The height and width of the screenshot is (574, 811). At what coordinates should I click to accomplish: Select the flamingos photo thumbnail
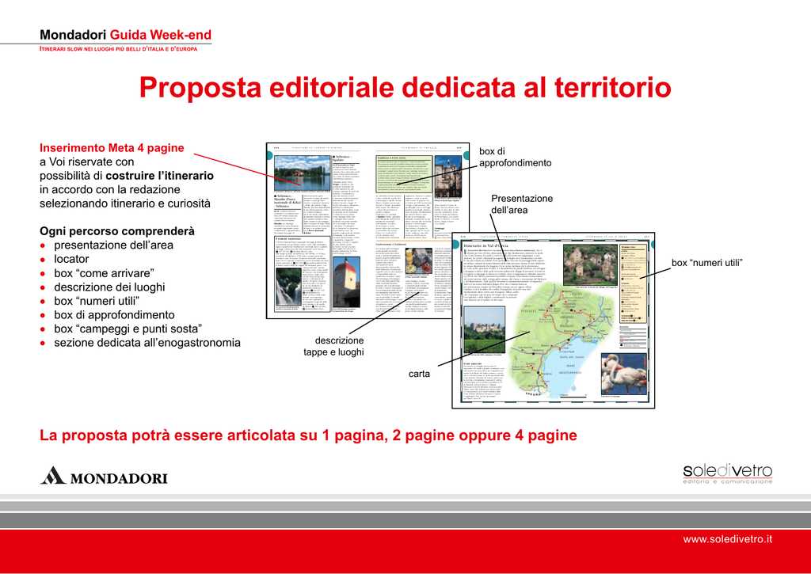pos(624,374)
